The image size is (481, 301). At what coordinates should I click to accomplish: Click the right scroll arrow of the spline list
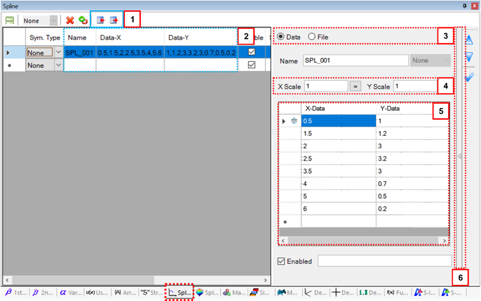pyautogui.click(x=265, y=280)
